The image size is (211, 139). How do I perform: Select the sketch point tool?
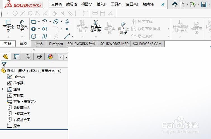tap(67, 29)
